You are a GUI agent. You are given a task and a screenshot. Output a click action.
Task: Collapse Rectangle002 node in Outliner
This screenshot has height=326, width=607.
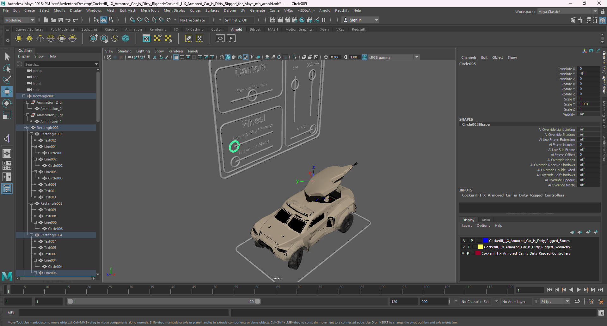[28, 128]
